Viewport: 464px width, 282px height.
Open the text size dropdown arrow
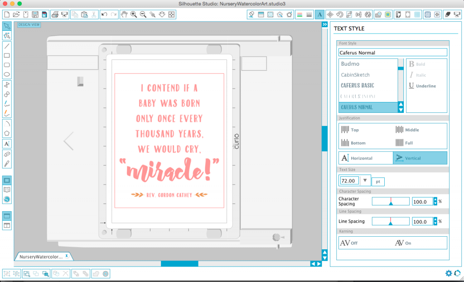click(x=365, y=180)
